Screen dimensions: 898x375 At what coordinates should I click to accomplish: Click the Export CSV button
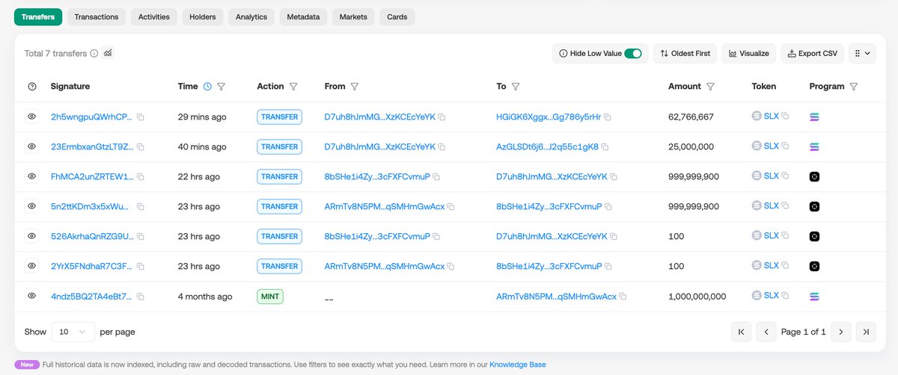coord(813,54)
